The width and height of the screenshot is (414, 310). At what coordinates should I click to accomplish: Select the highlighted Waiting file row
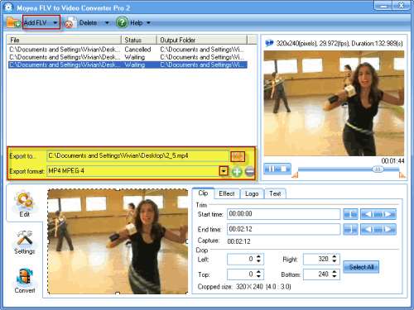click(x=128, y=65)
